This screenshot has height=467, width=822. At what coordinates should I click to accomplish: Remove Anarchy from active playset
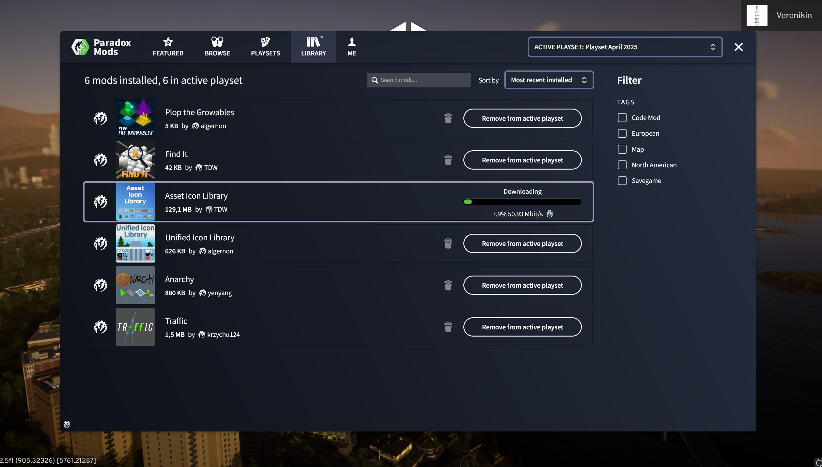point(522,285)
